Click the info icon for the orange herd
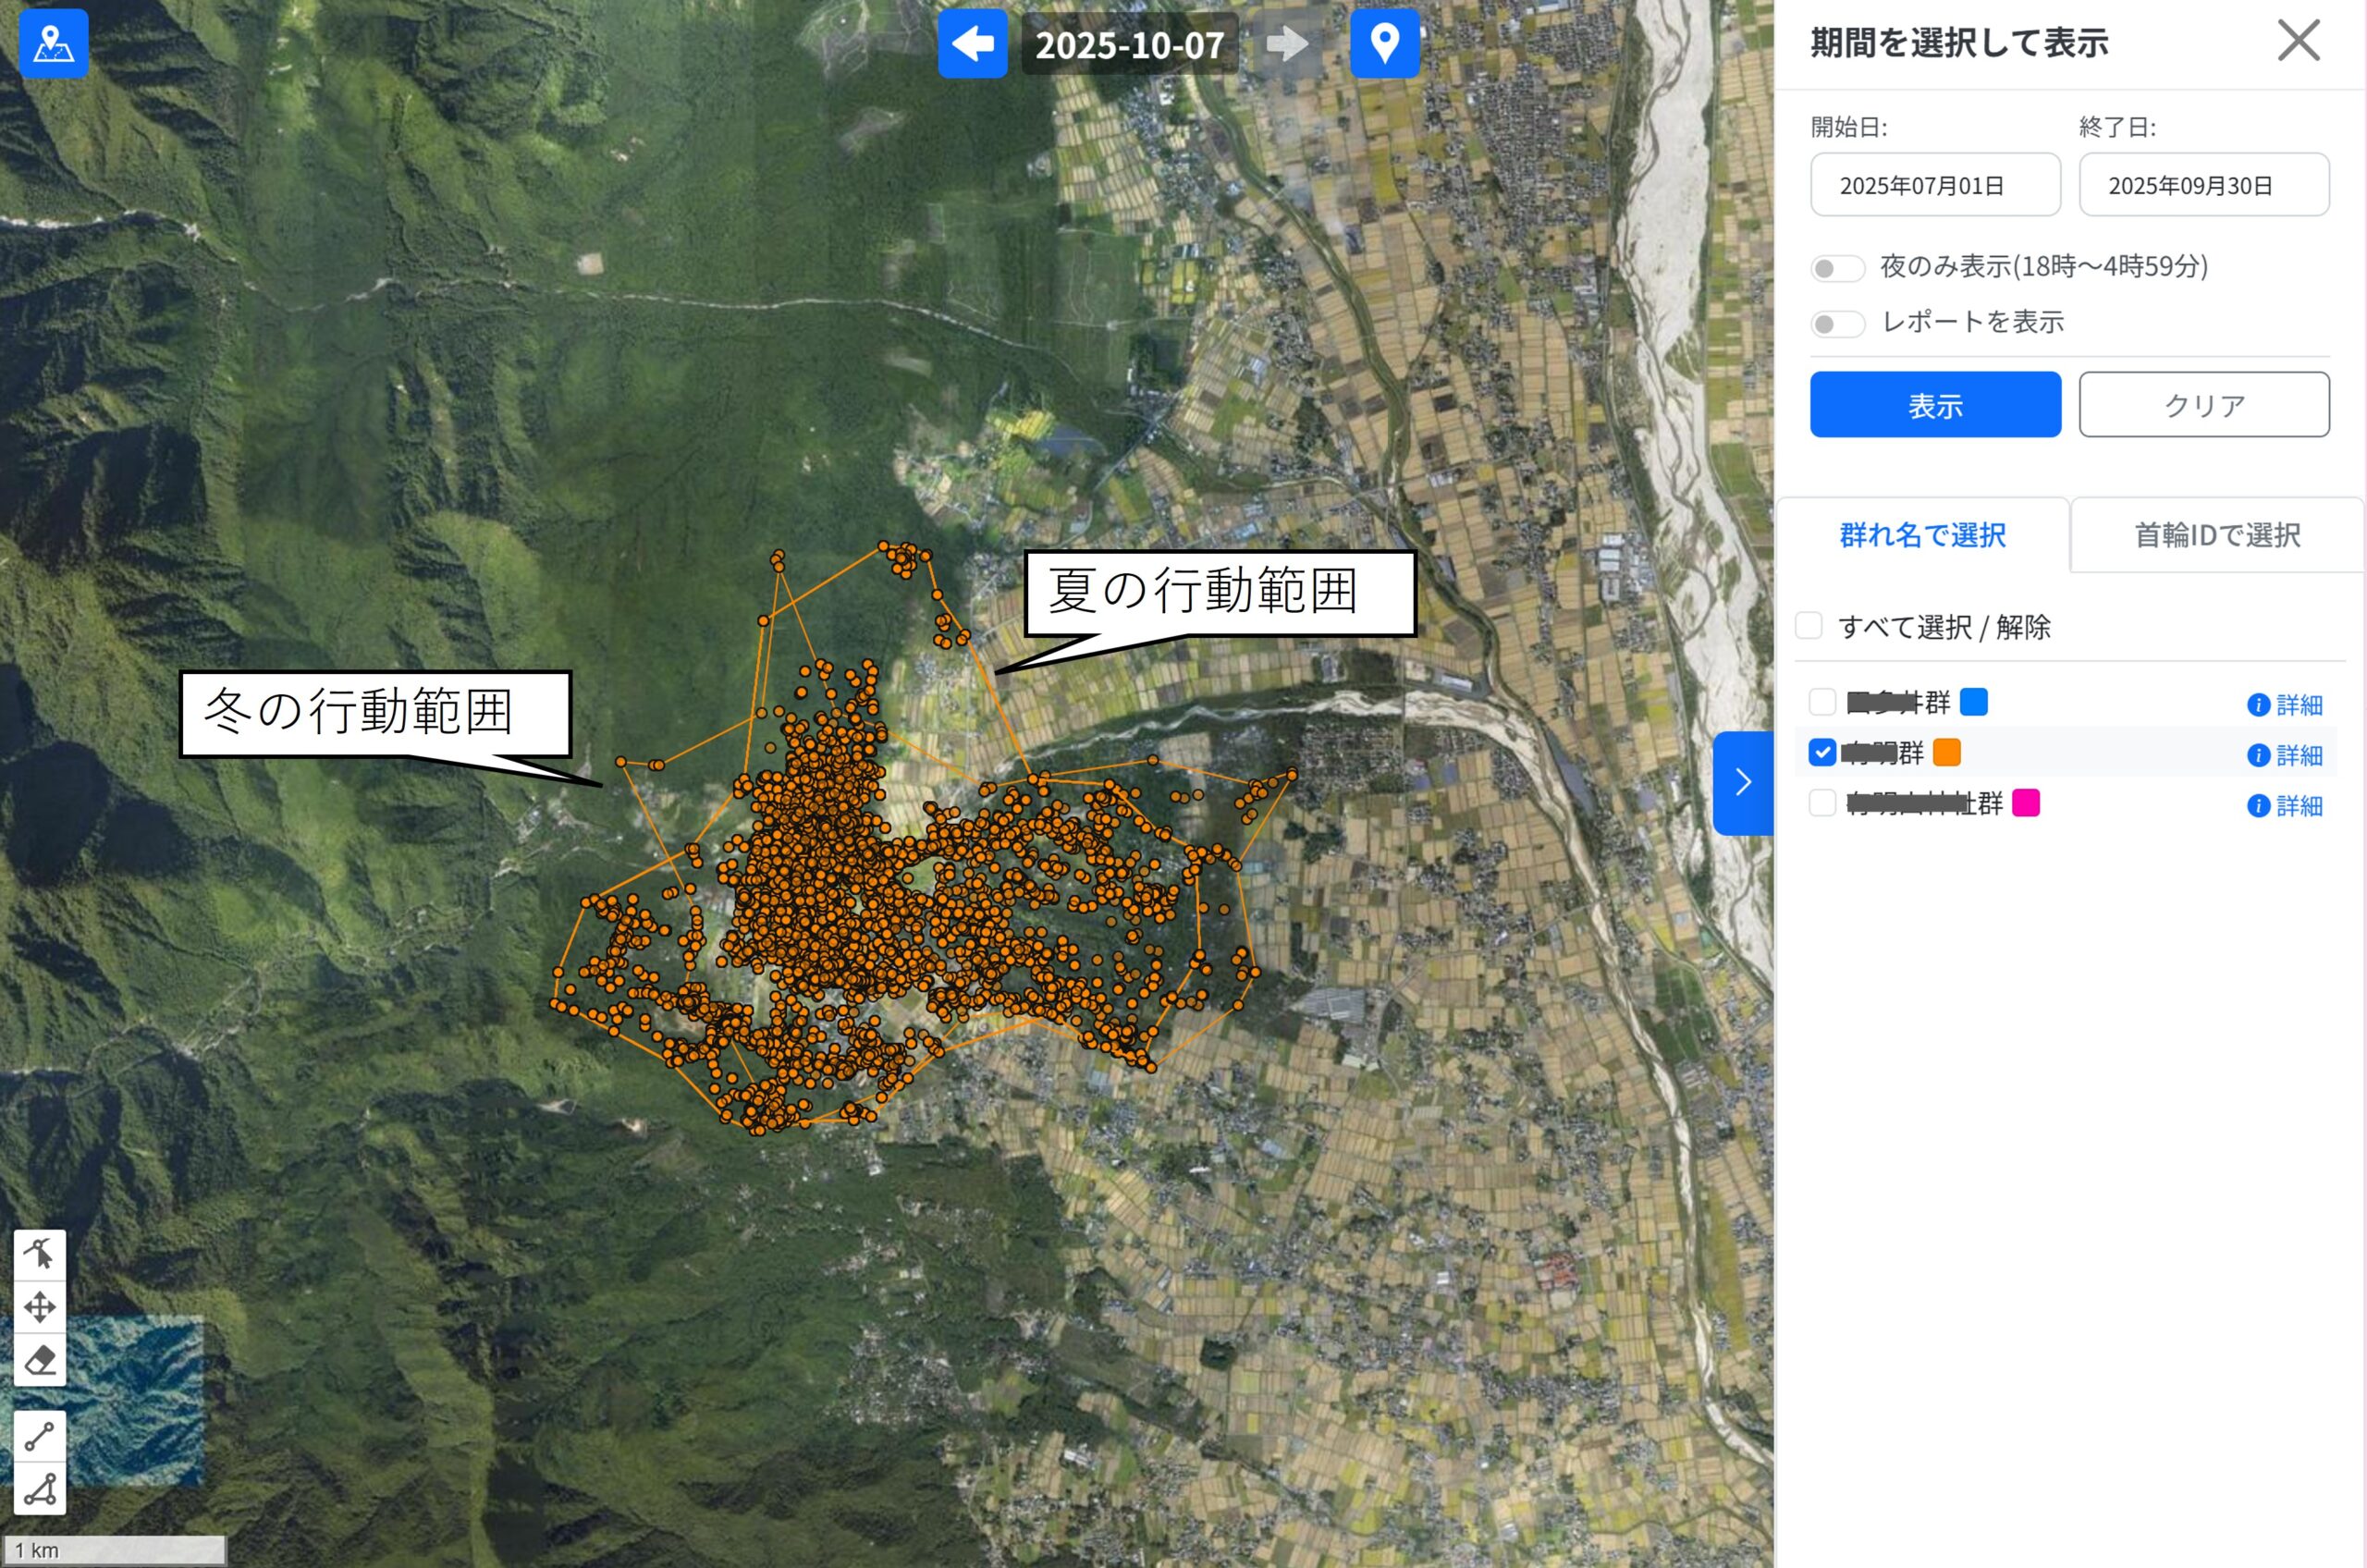 2257,755
